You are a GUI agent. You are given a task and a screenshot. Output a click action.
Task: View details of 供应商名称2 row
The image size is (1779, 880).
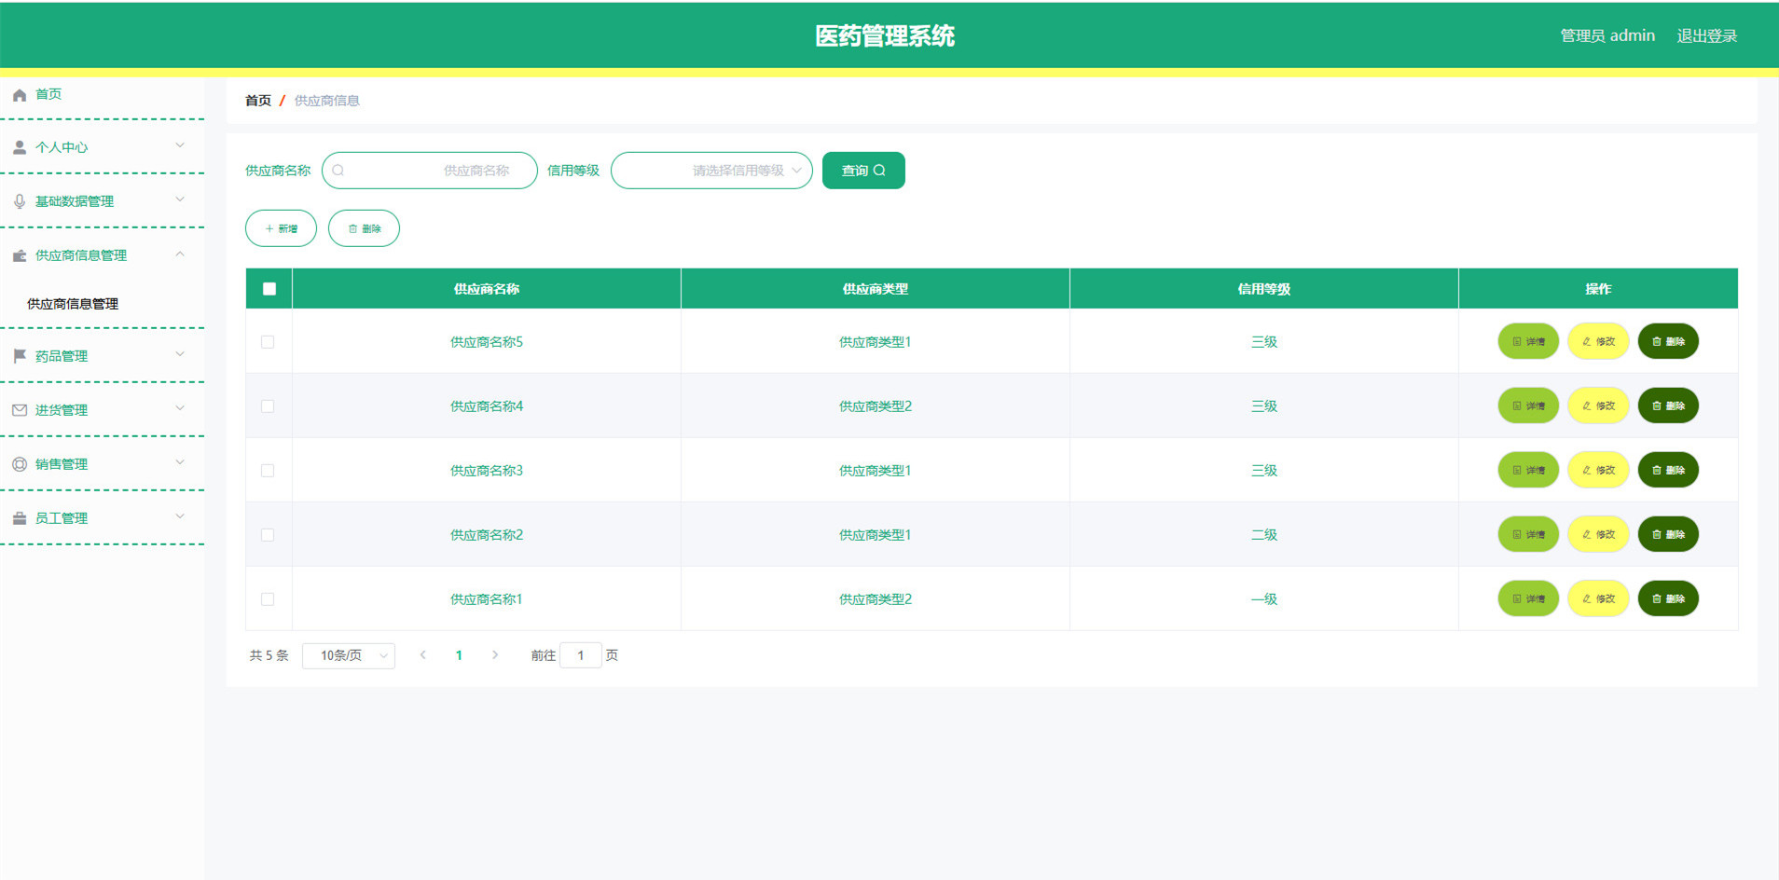click(1528, 534)
